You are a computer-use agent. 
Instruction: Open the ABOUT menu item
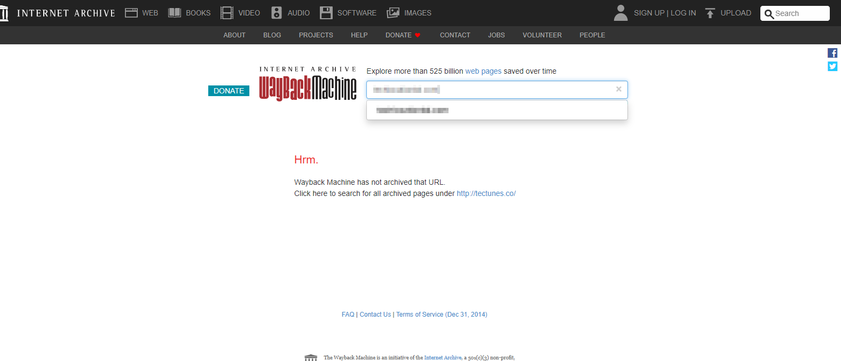pyautogui.click(x=234, y=35)
